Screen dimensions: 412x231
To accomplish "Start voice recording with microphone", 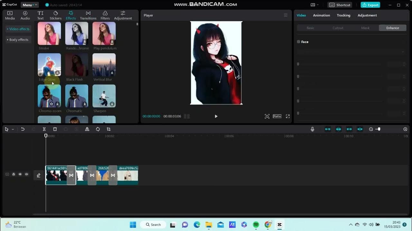I will [x=312, y=129].
